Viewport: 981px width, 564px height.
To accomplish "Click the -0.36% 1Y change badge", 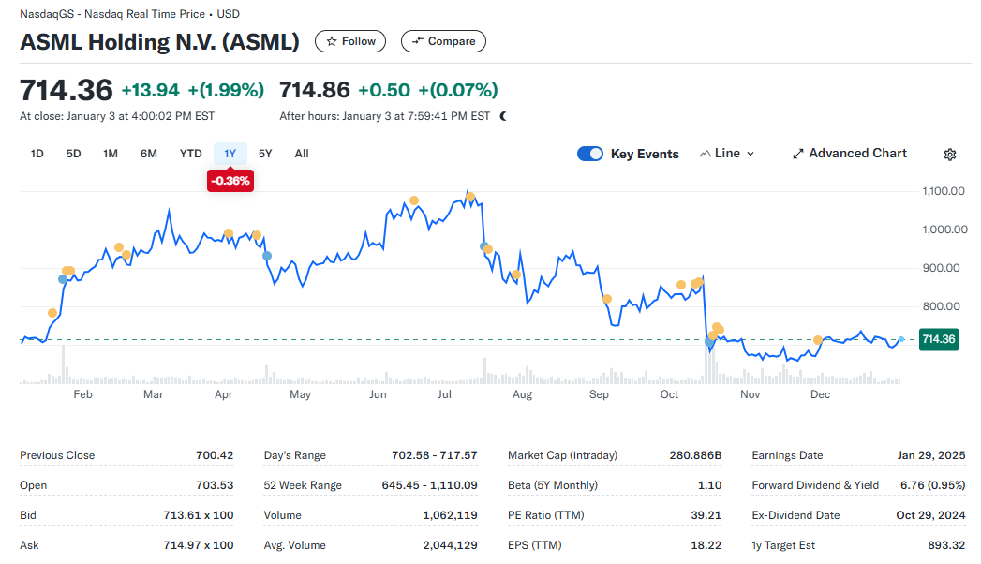I will (x=230, y=181).
